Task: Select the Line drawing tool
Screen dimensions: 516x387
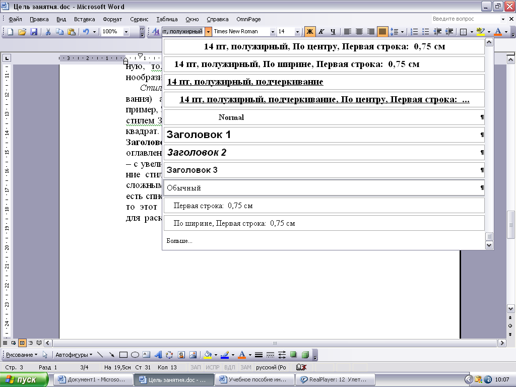Action: click(x=100, y=355)
